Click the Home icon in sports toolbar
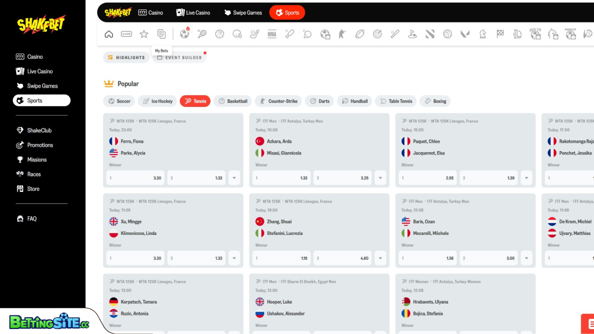 tap(109, 34)
